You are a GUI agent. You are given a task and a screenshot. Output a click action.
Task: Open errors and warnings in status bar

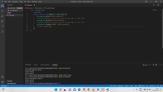tap(4, 86)
